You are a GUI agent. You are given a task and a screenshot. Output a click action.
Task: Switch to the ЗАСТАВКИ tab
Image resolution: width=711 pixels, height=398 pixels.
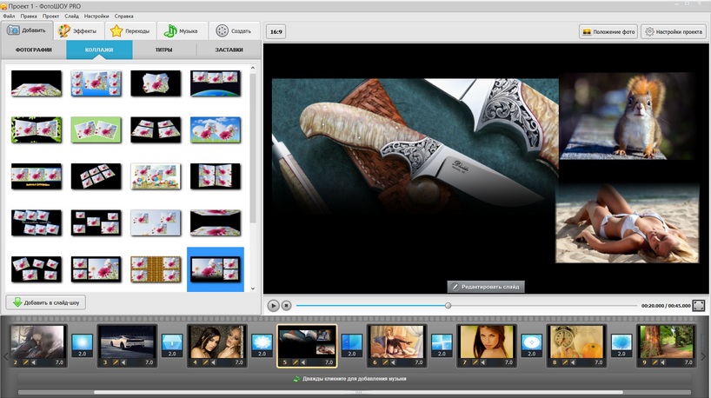[229, 50]
